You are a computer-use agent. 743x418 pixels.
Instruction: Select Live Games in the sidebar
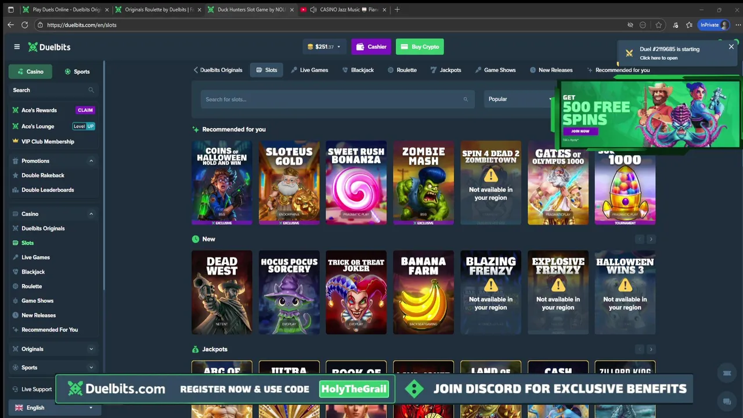[x=35, y=257]
